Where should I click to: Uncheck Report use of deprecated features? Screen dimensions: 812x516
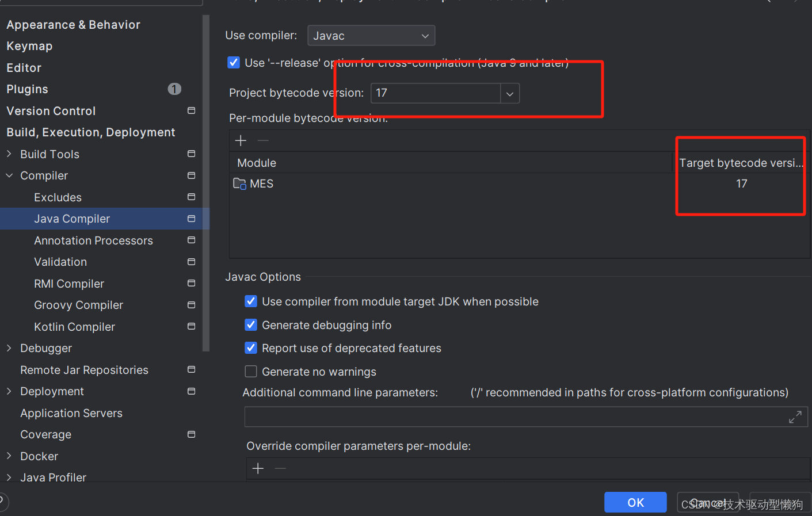pyautogui.click(x=251, y=348)
